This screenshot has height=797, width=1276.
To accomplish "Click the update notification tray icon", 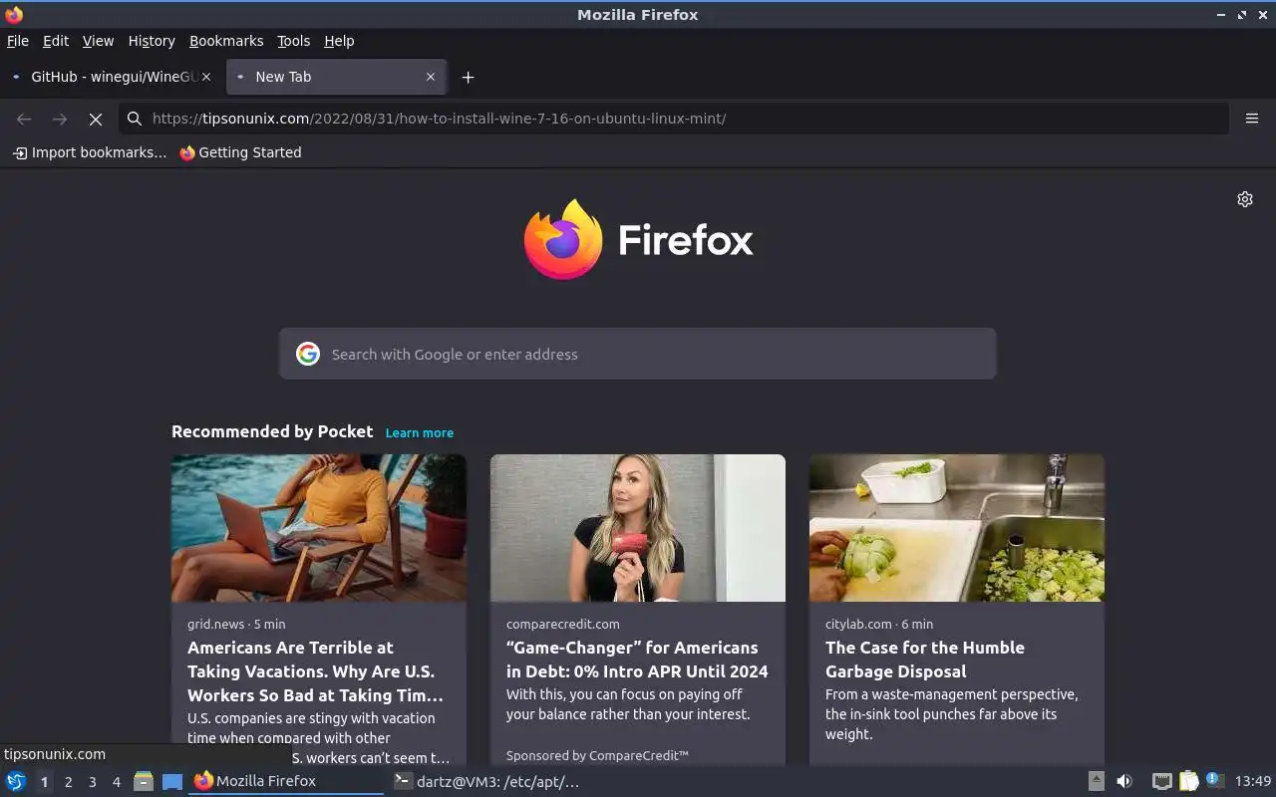I will coord(1213,780).
